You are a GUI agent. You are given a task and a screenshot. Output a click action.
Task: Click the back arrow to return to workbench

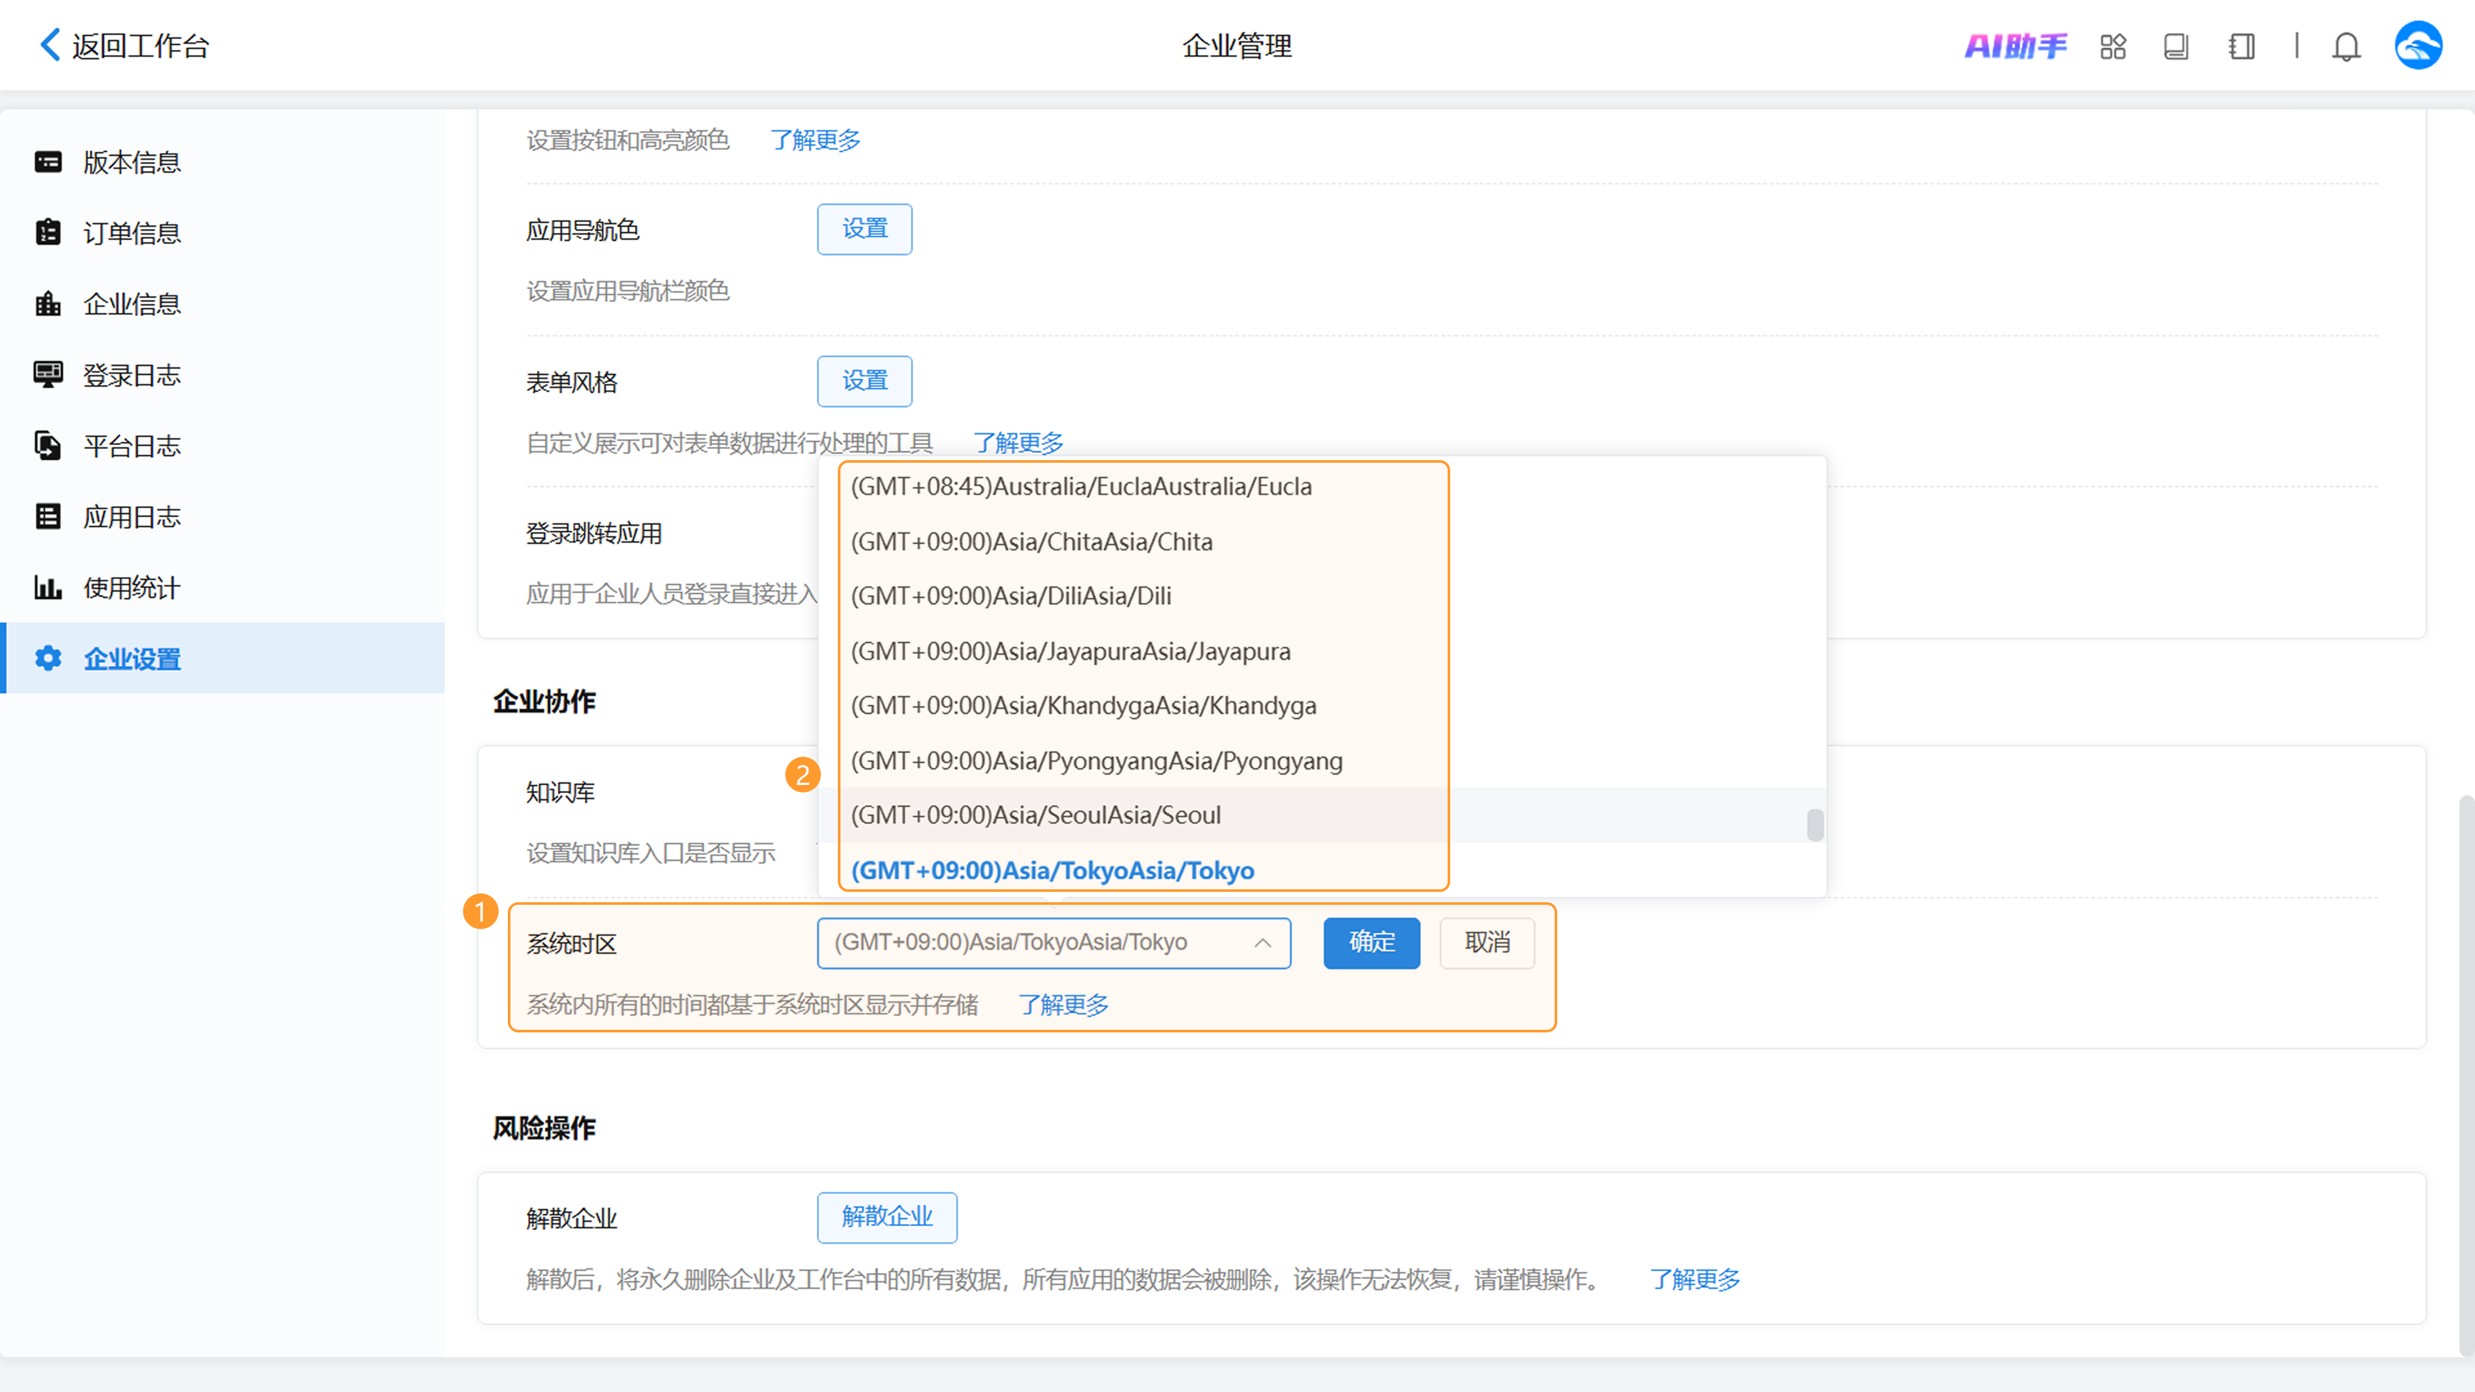(50, 45)
